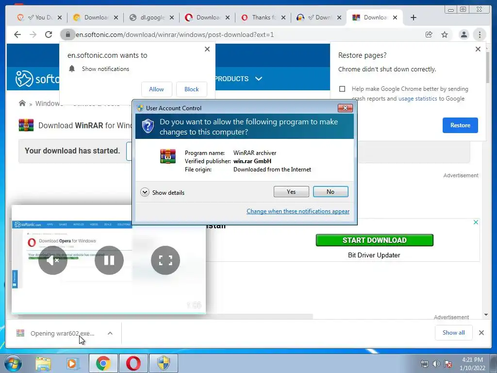The image size is (497, 373).
Task: Open Windows Explorer from taskbar
Action: (x=43, y=363)
